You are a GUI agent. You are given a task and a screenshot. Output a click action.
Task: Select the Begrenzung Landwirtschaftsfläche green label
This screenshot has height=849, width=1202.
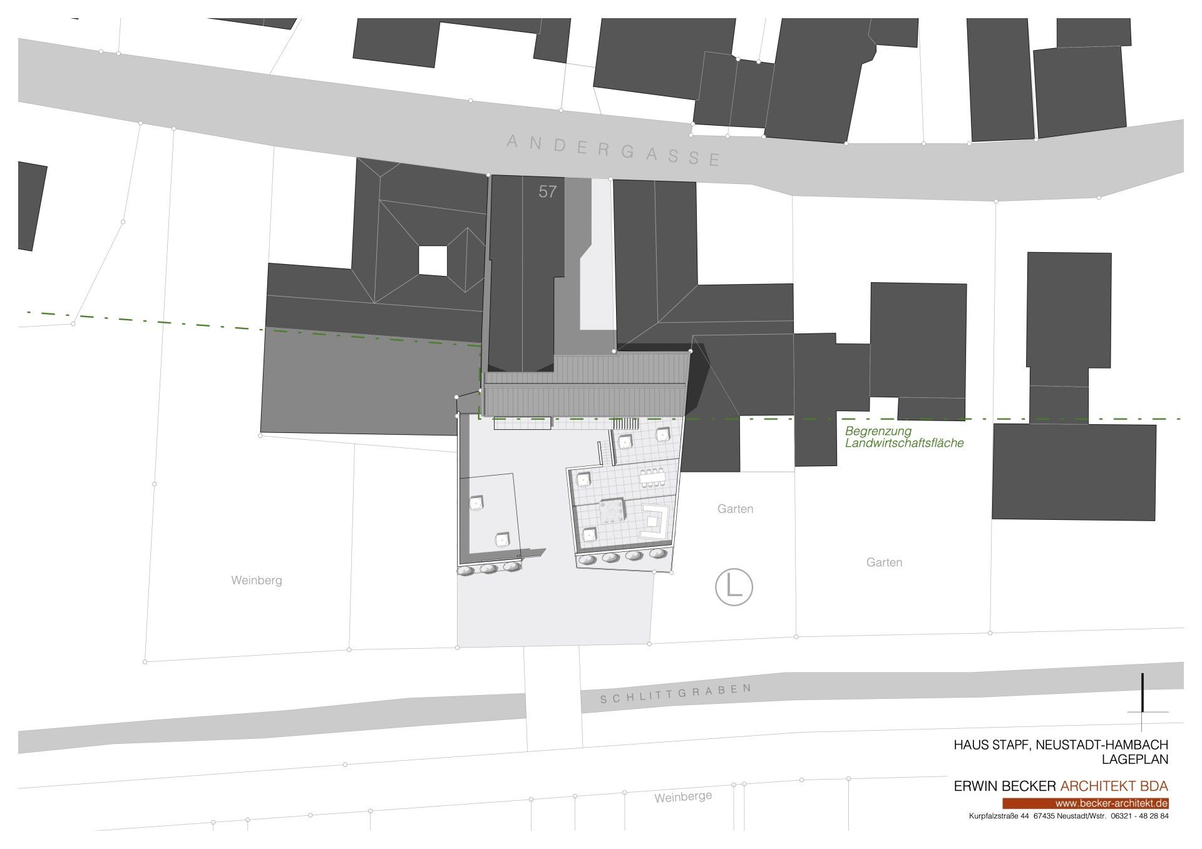click(x=903, y=437)
